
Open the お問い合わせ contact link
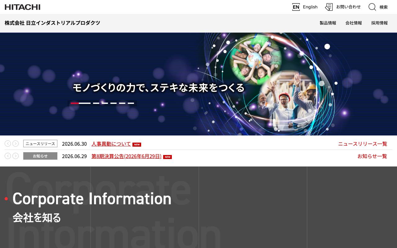click(348, 7)
